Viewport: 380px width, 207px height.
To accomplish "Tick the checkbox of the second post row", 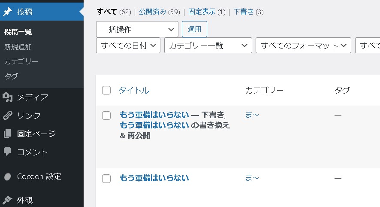I will tap(106, 179).
